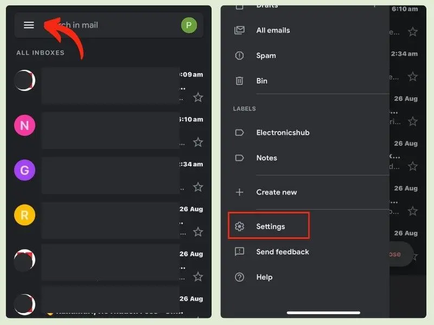Open Settings from the drawer

tap(270, 226)
